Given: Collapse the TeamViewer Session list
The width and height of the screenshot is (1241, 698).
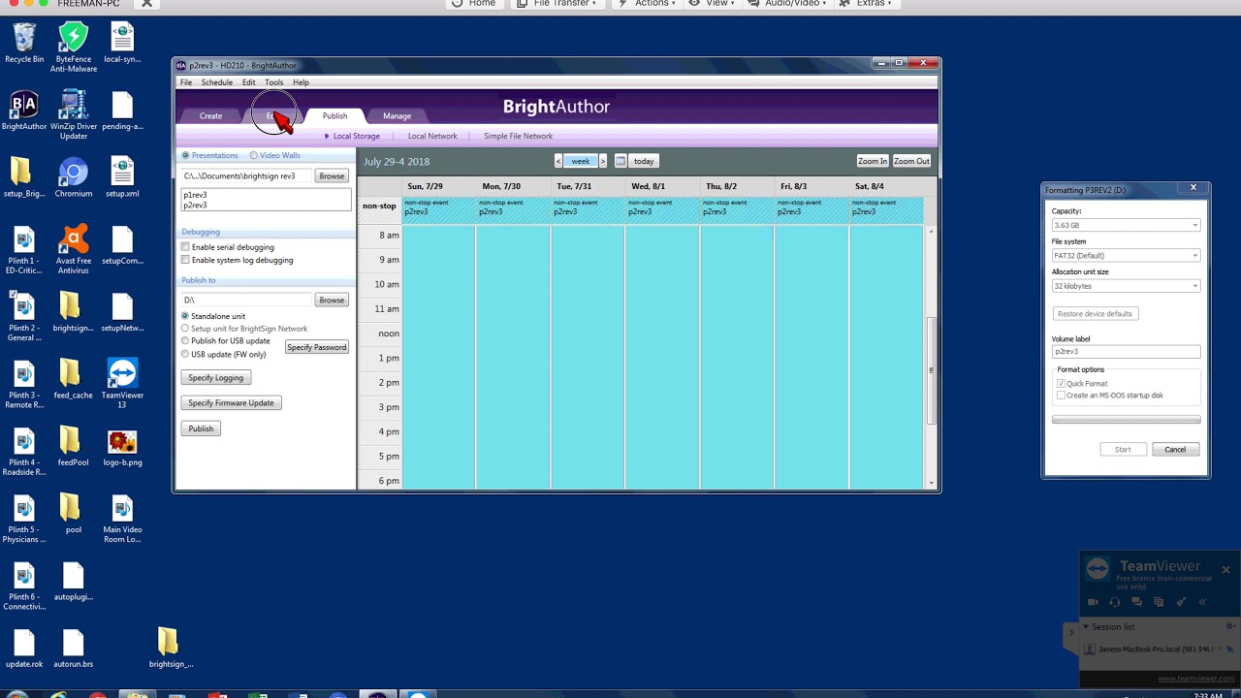Looking at the screenshot, I should click(1086, 626).
